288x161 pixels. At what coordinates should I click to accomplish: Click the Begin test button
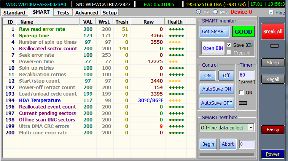click(x=208, y=144)
